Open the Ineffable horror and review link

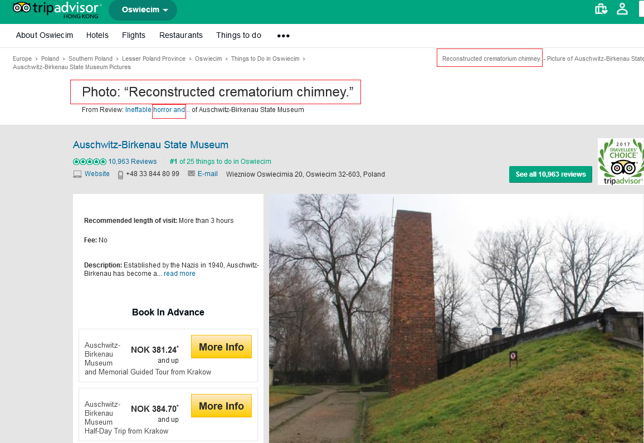[155, 110]
